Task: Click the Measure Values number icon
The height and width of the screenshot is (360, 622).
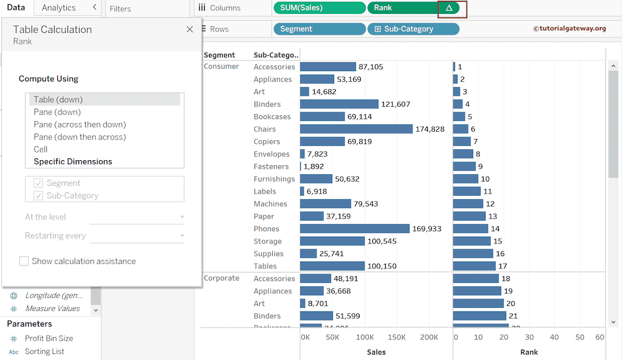Action: tap(14, 308)
